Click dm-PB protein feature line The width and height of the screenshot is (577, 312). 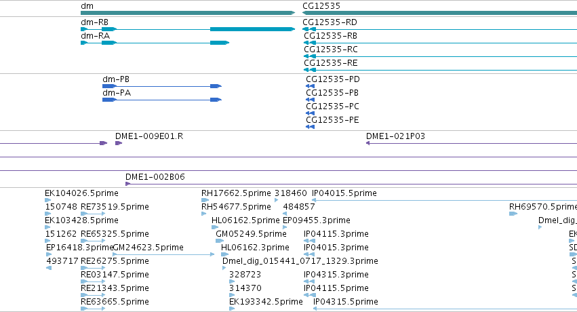[x=162, y=86]
